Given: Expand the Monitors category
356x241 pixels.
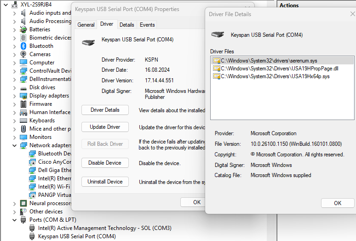Looking at the screenshot, I should 15,138.
